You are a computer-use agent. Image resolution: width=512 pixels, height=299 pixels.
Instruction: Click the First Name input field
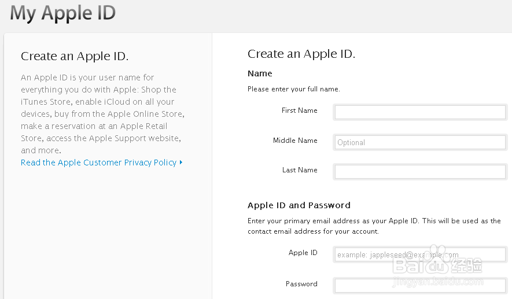(420, 112)
